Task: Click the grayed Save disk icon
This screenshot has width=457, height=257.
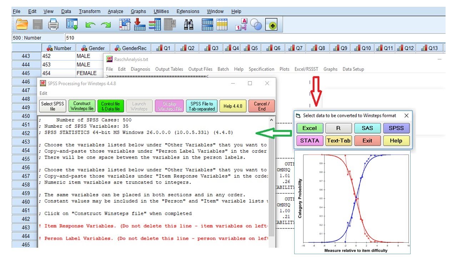Action: (38, 25)
